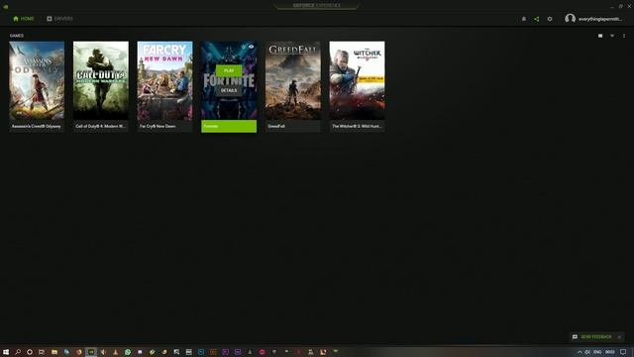Open the Home tab
Screen dimensions: 634x357
pyautogui.click(x=24, y=19)
